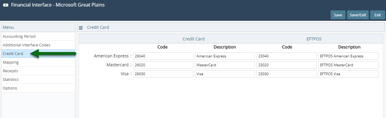Click American Express credit card description field
Viewport: 386px width, 118px height.
coord(225,56)
